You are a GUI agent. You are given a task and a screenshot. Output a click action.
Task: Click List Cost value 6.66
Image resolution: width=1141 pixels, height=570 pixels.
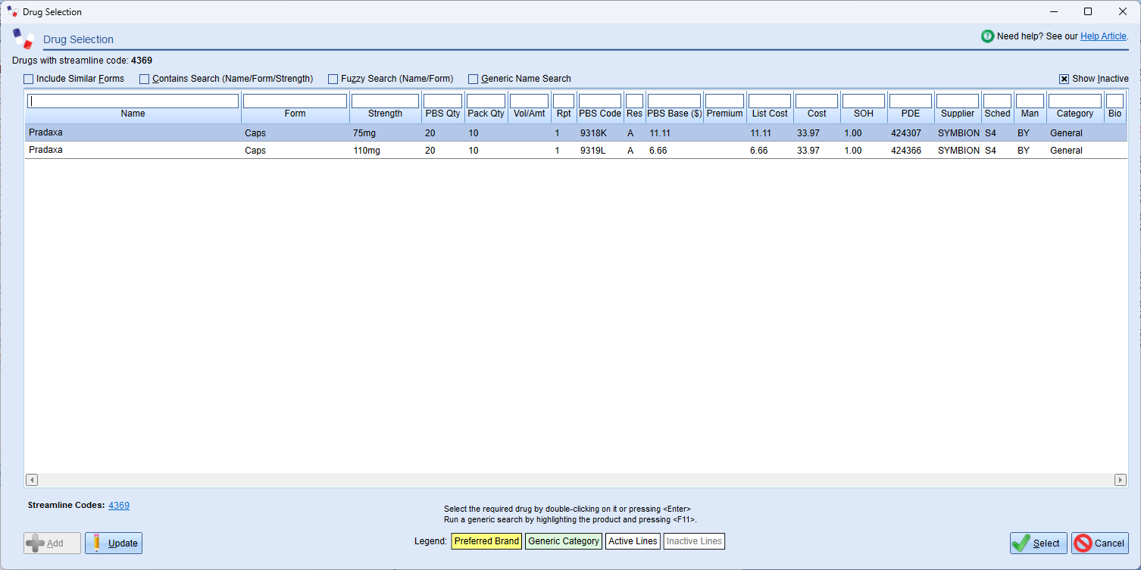(x=759, y=150)
